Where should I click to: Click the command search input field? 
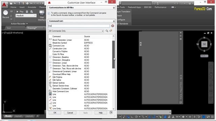coord(79,26)
